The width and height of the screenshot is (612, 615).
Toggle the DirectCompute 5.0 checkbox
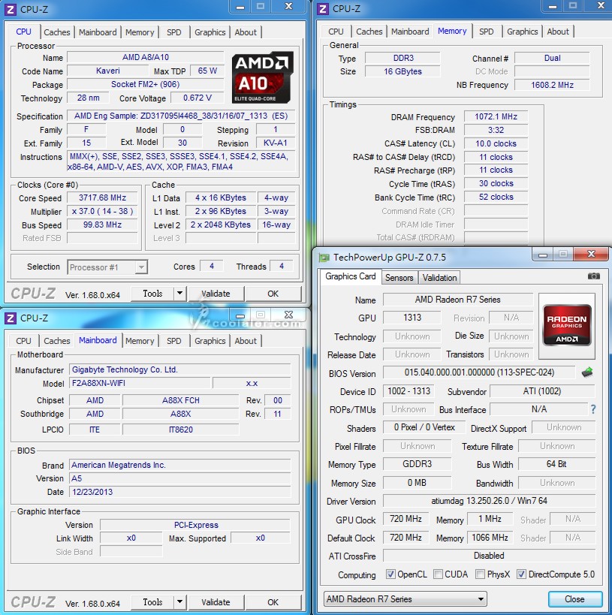tap(521, 574)
